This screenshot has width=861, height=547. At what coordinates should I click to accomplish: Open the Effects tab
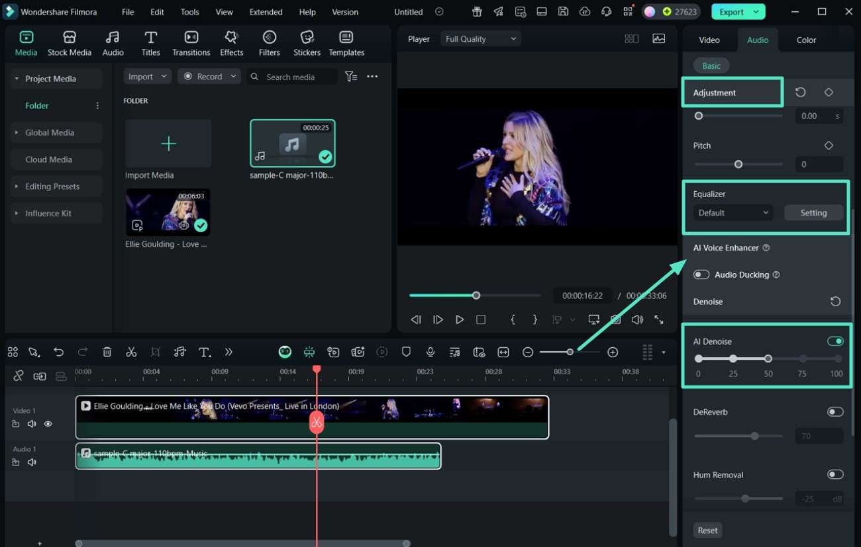tap(231, 44)
